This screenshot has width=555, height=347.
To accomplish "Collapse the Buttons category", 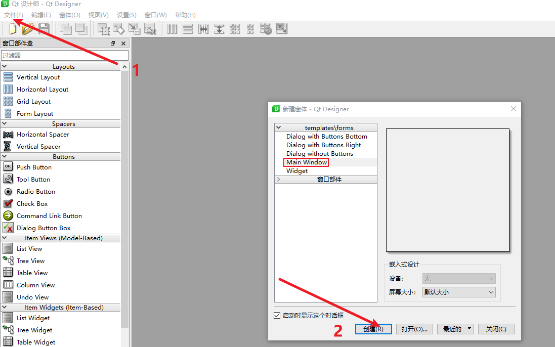I will (5, 156).
